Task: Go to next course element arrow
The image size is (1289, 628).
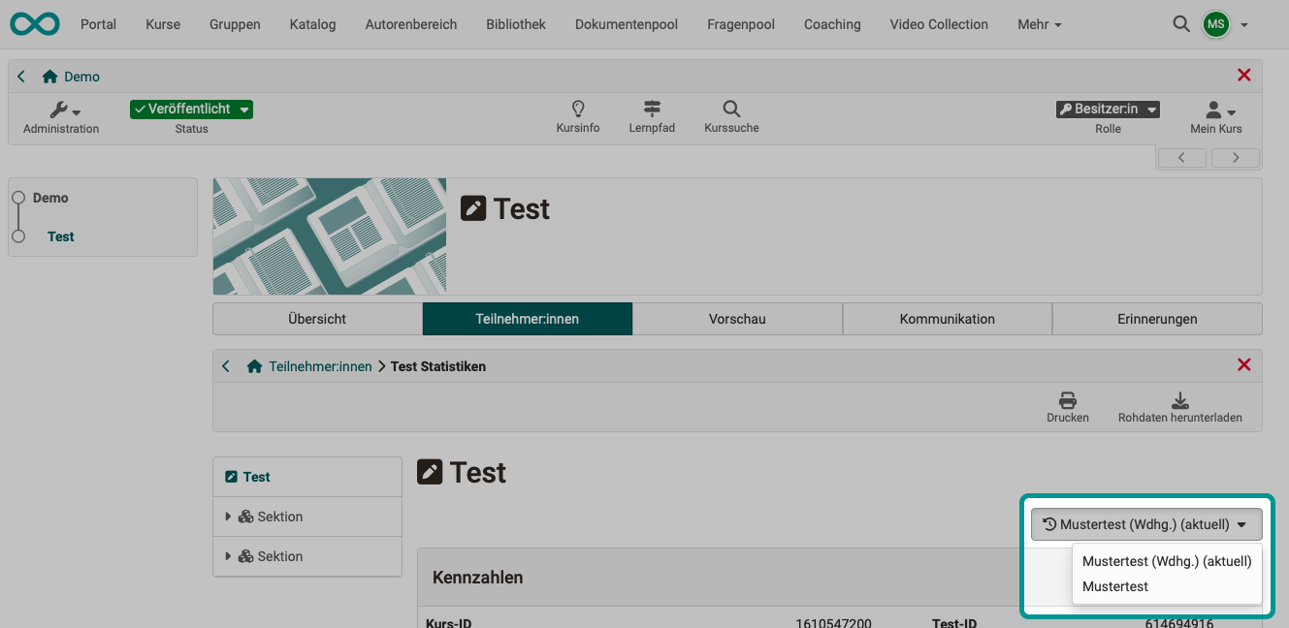Action: click(x=1235, y=157)
